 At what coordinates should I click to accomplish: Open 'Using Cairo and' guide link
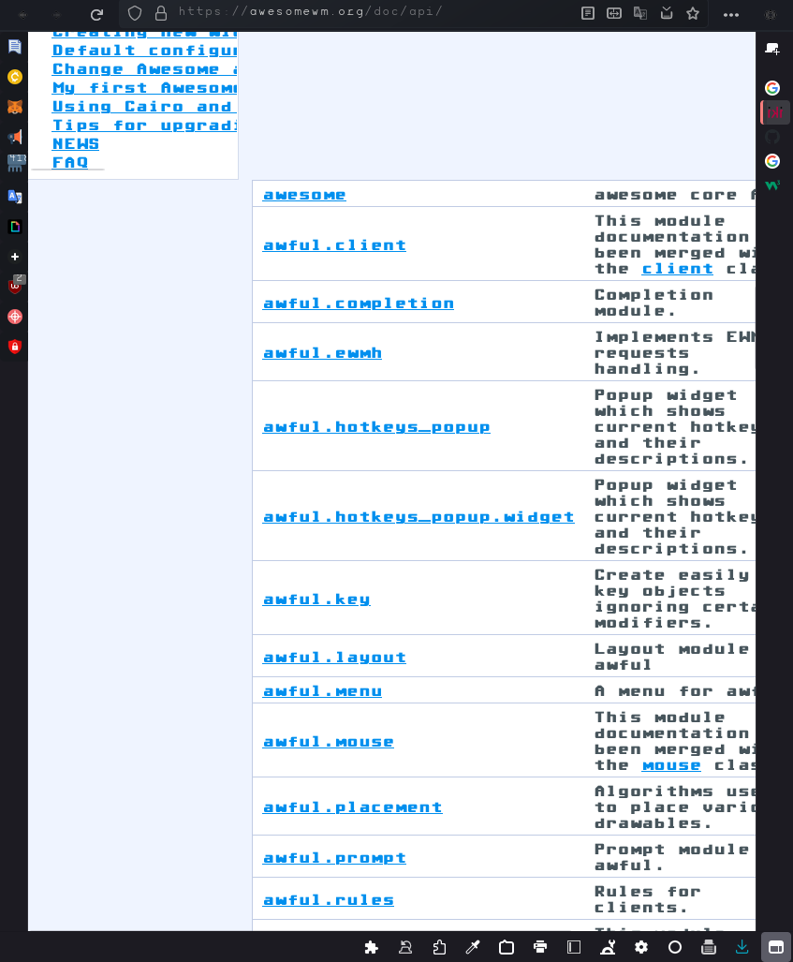[x=145, y=106]
